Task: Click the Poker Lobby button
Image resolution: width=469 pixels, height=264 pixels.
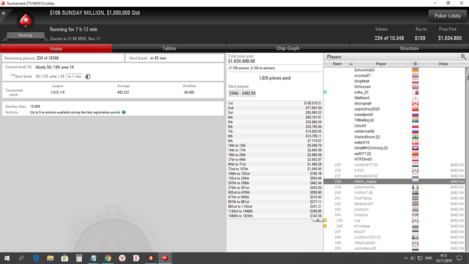Action: tap(448, 16)
